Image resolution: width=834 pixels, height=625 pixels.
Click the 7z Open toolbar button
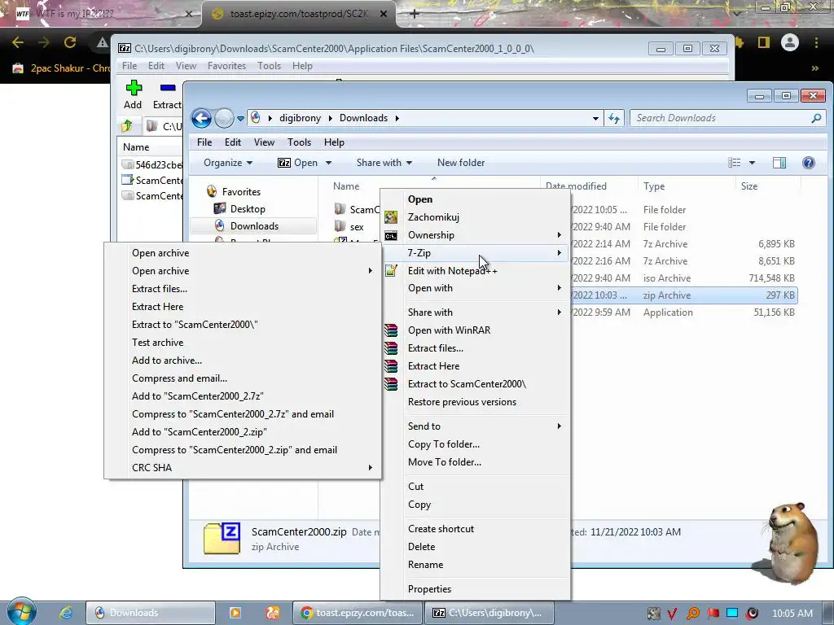pyautogui.click(x=298, y=163)
